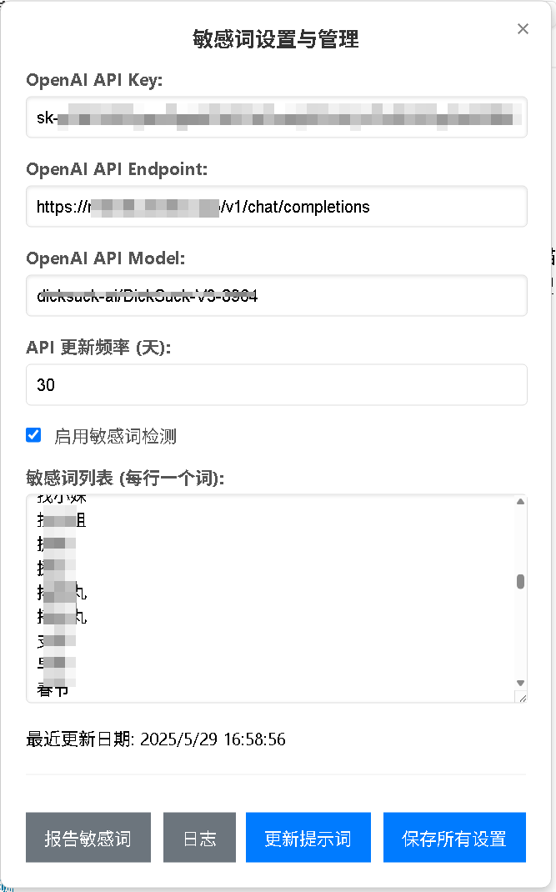Save with the 保存所有设置 button
This screenshot has width=556, height=892.
pos(454,838)
